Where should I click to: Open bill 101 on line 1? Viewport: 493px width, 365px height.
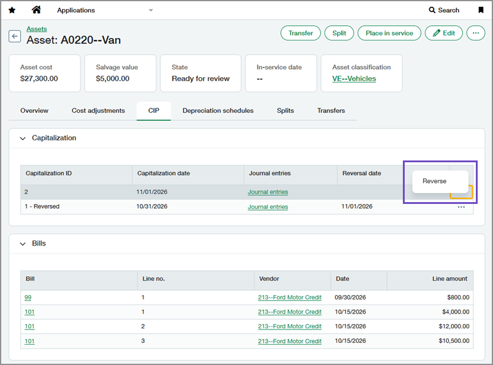29,312
